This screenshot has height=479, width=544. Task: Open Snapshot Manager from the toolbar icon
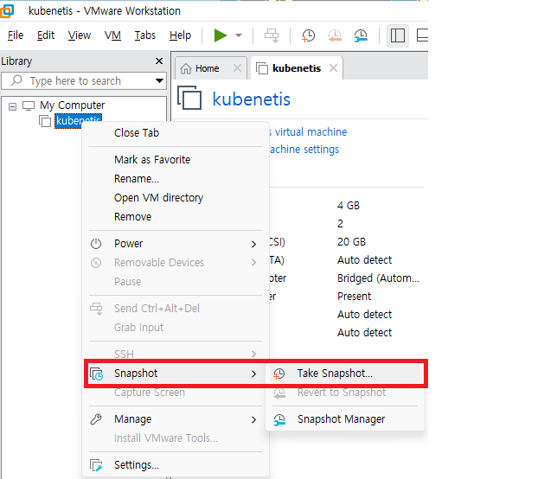pyautogui.click(x=361, y=35)
